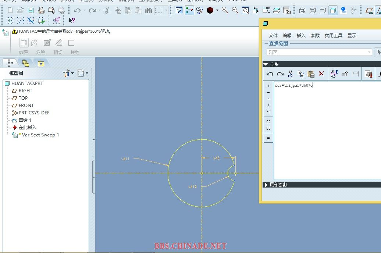Click the Paste Special icon in main toolbar
Image resolution: width=381 pixels, height=253 pixels.
(x=138, y=10)
